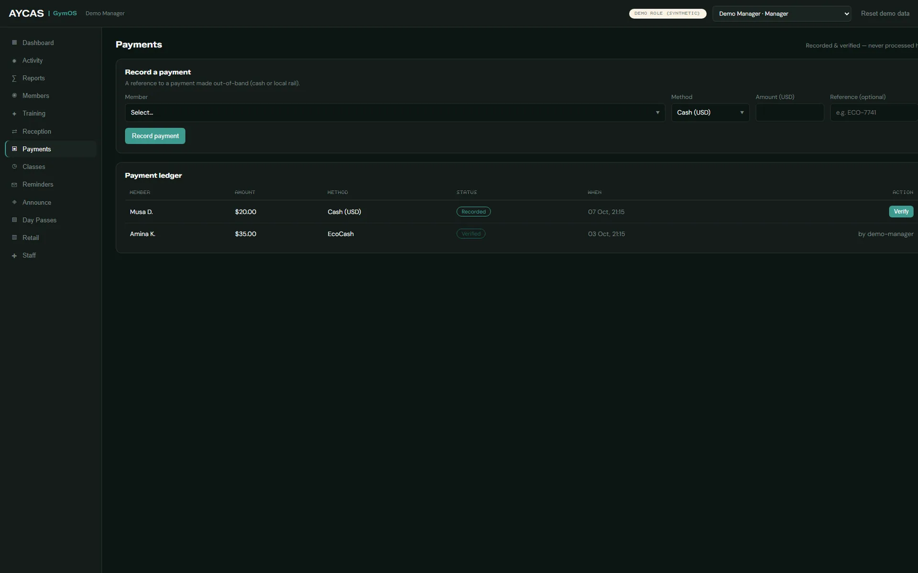Screen dimensions: 918x573
Task: Click the by demo-manager text
Action: point(885,234)
